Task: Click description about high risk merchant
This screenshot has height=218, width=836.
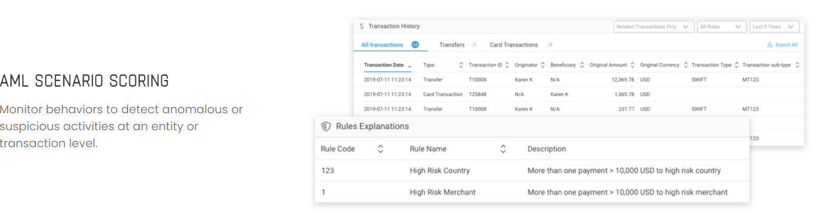Action: 627,193
